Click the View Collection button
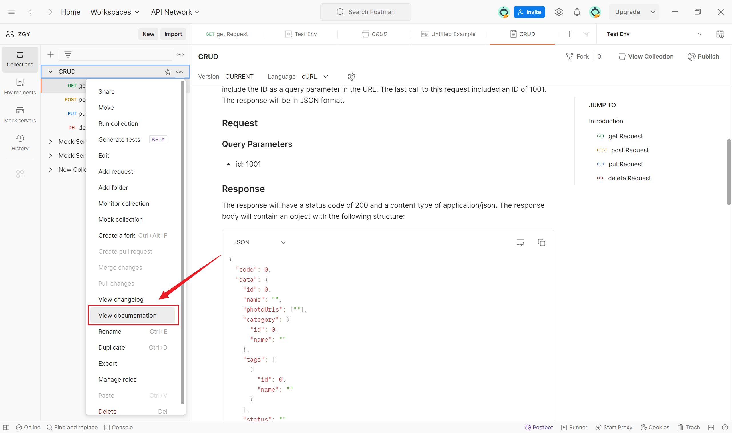 tap(646, 57)
